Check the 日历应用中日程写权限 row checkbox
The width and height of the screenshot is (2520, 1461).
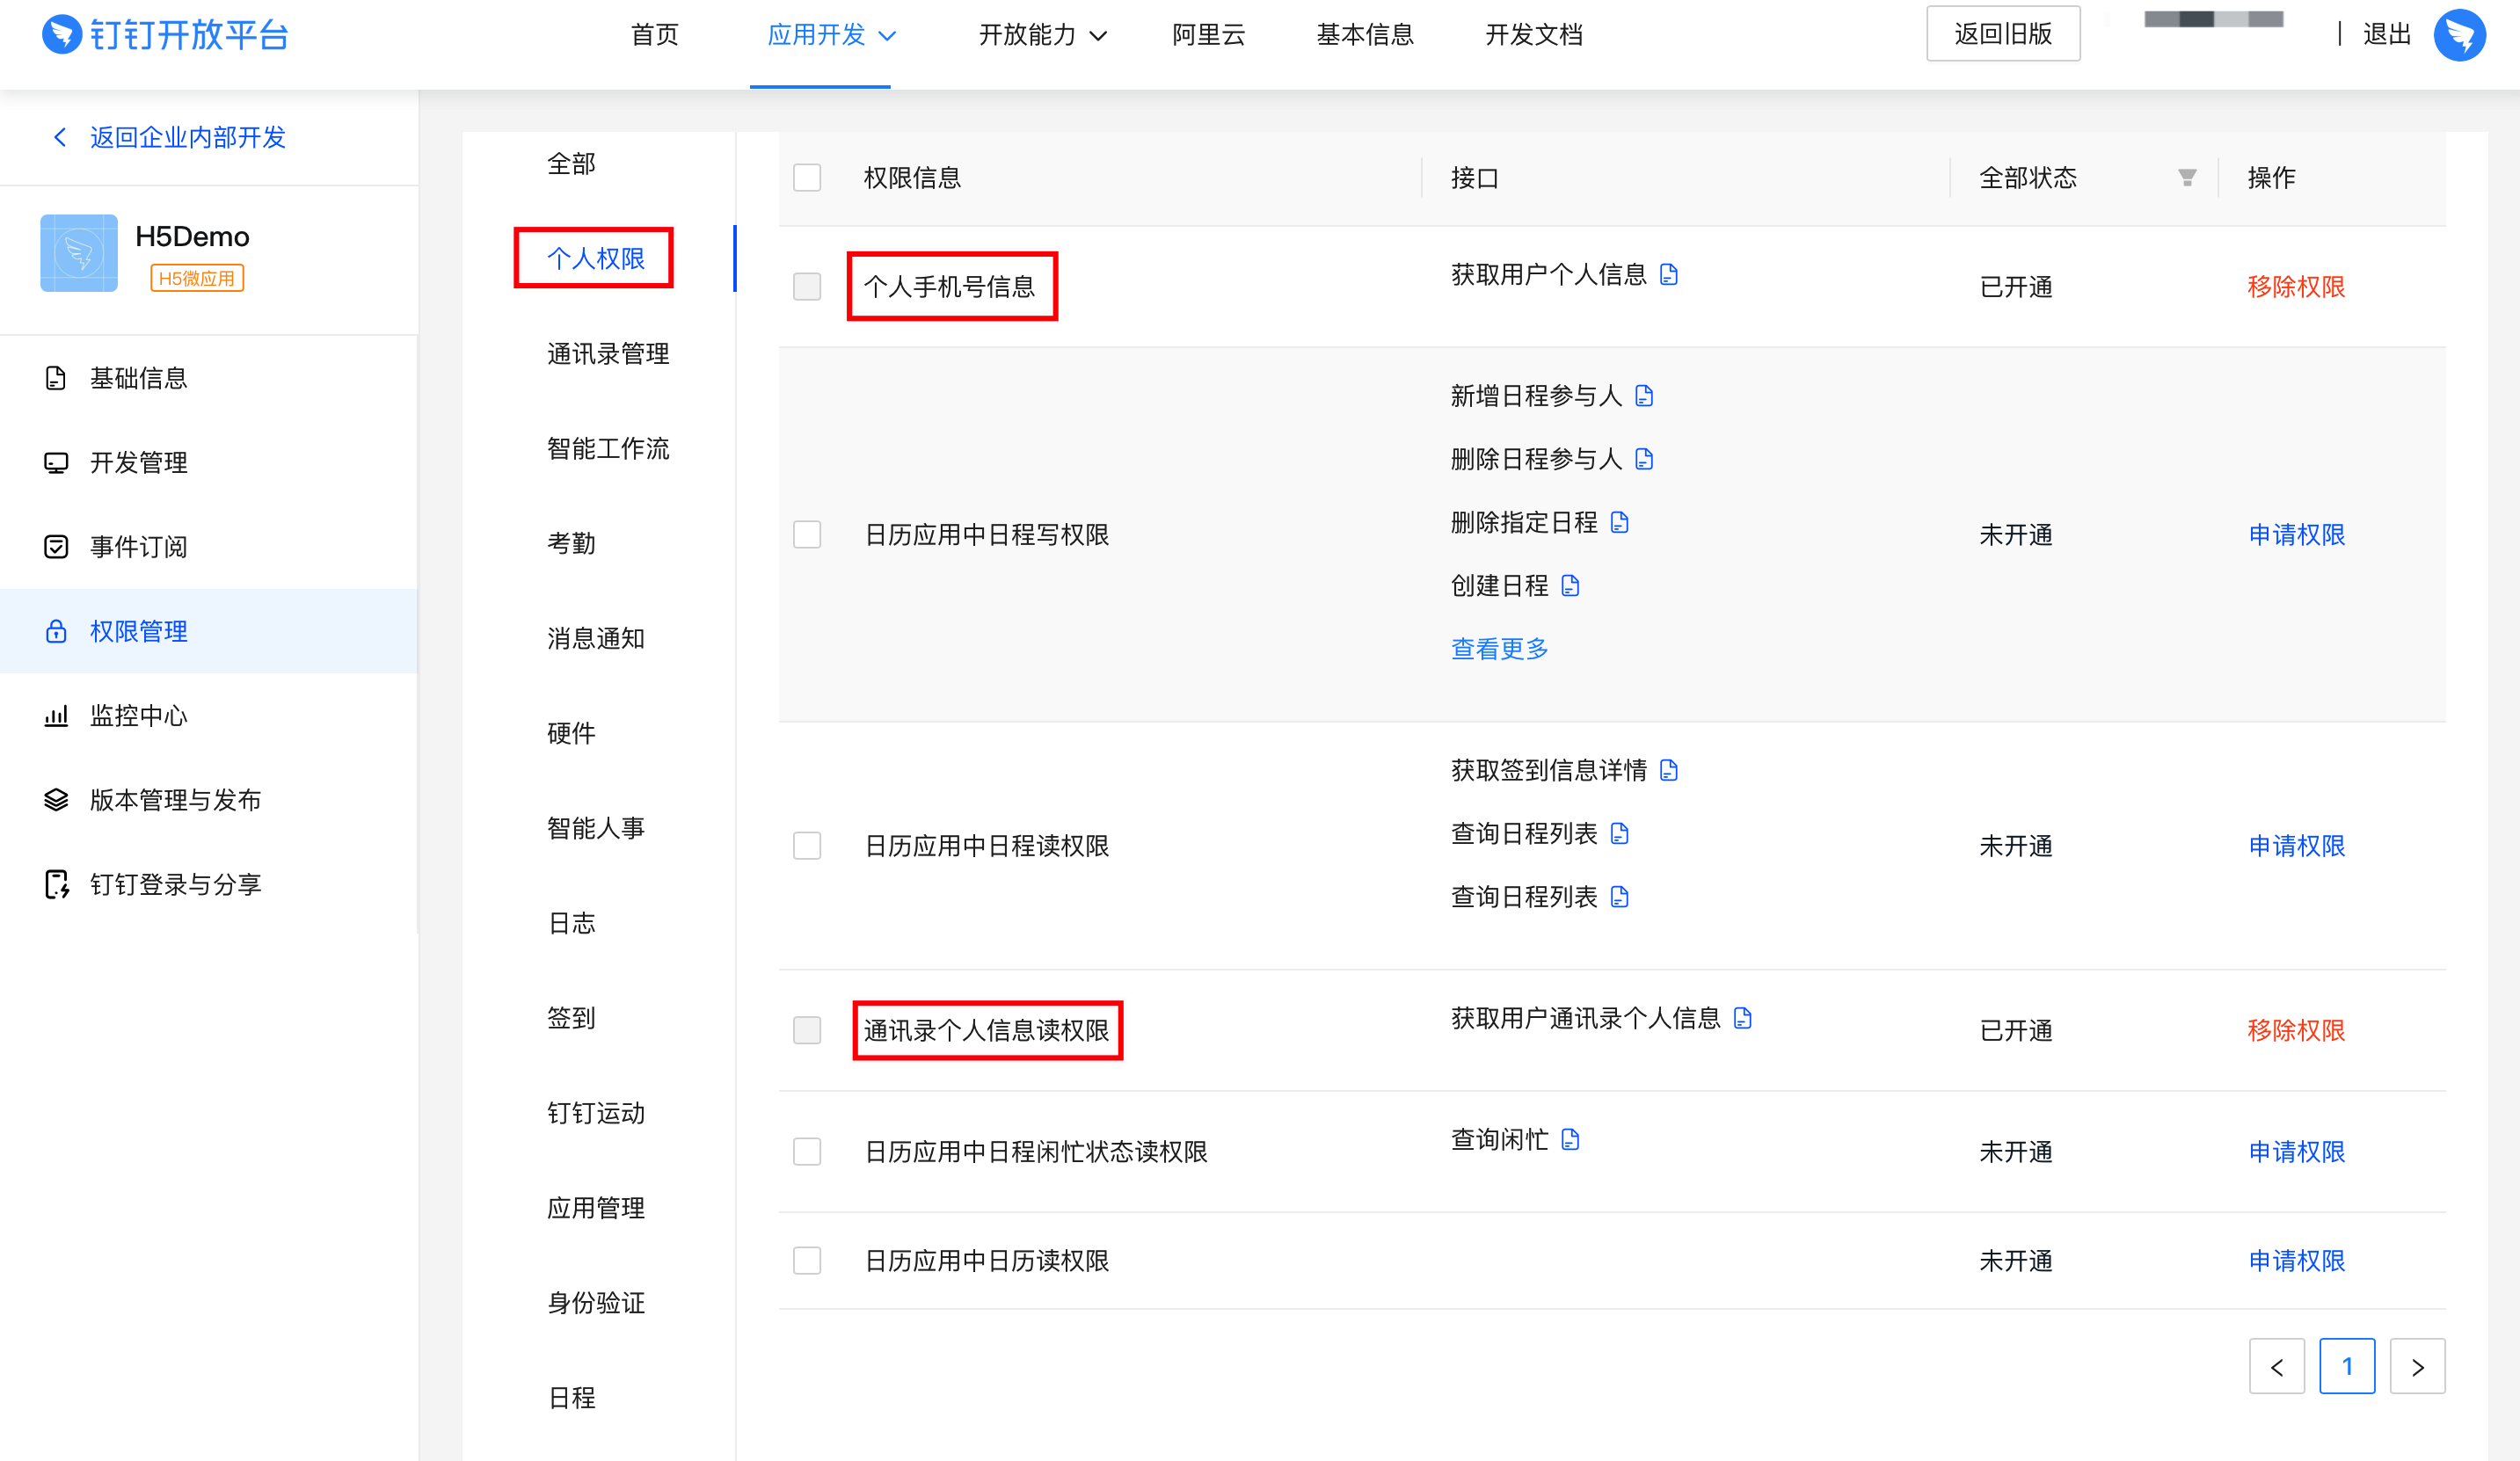(x=807, y=534)
